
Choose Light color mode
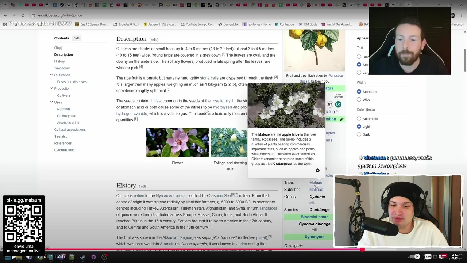point(359,126)
